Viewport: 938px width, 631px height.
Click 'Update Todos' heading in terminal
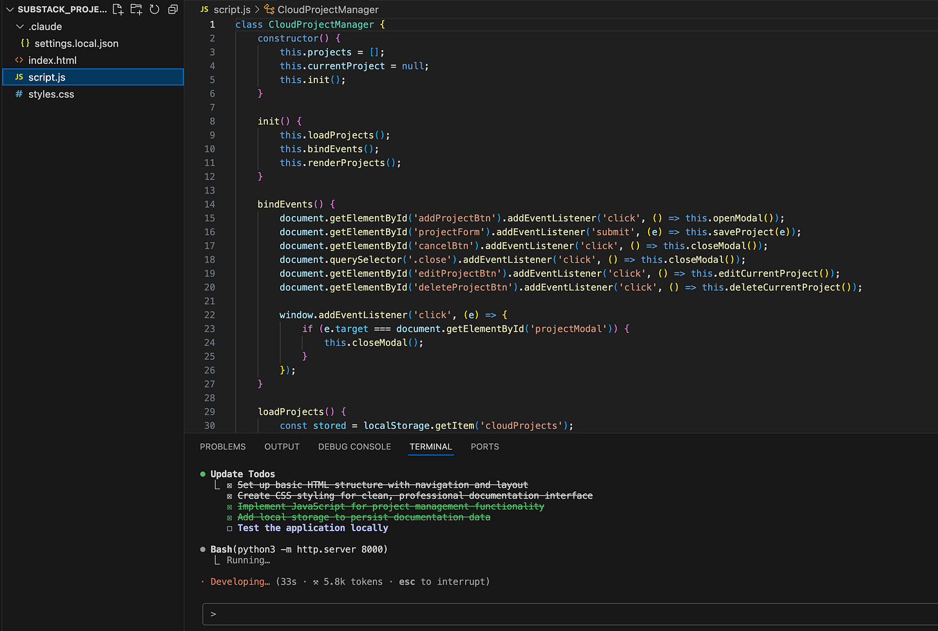(x=243, y=474)
